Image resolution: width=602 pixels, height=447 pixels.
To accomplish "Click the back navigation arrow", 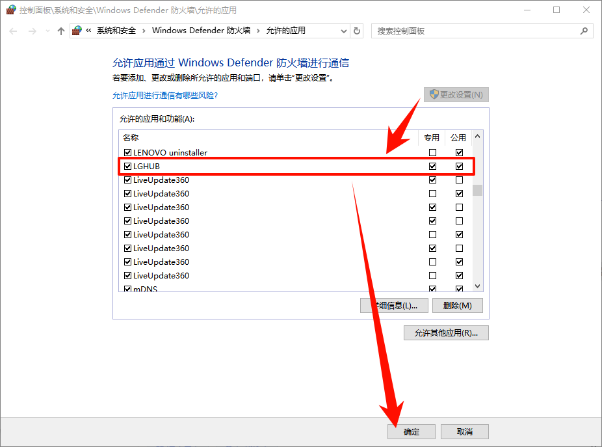I will tap(13, 31).
